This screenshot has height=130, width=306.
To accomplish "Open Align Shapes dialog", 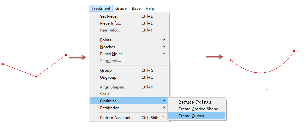I will click(x=113, y=87).
